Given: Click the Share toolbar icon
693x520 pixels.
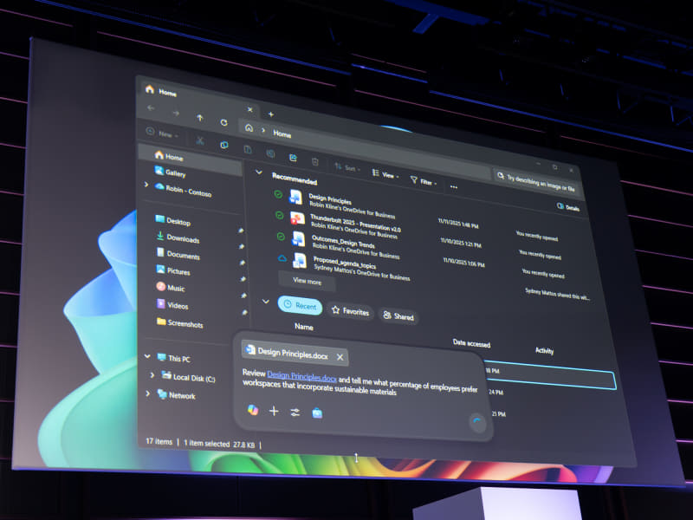Looking at the screenshot, I should tap(293, 158).
